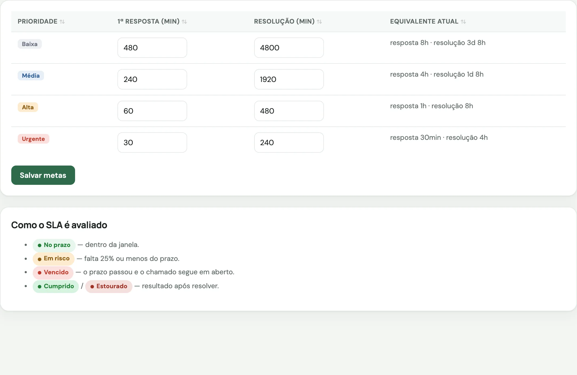This screenshot has width=577, height=375.
Task: Click the EQUIVALENTE ATUAL column header label
Action: (x=424, y=21)
